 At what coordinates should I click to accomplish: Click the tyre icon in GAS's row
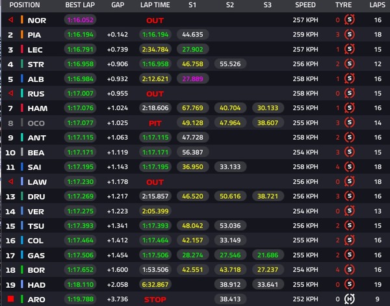point(350,255)
